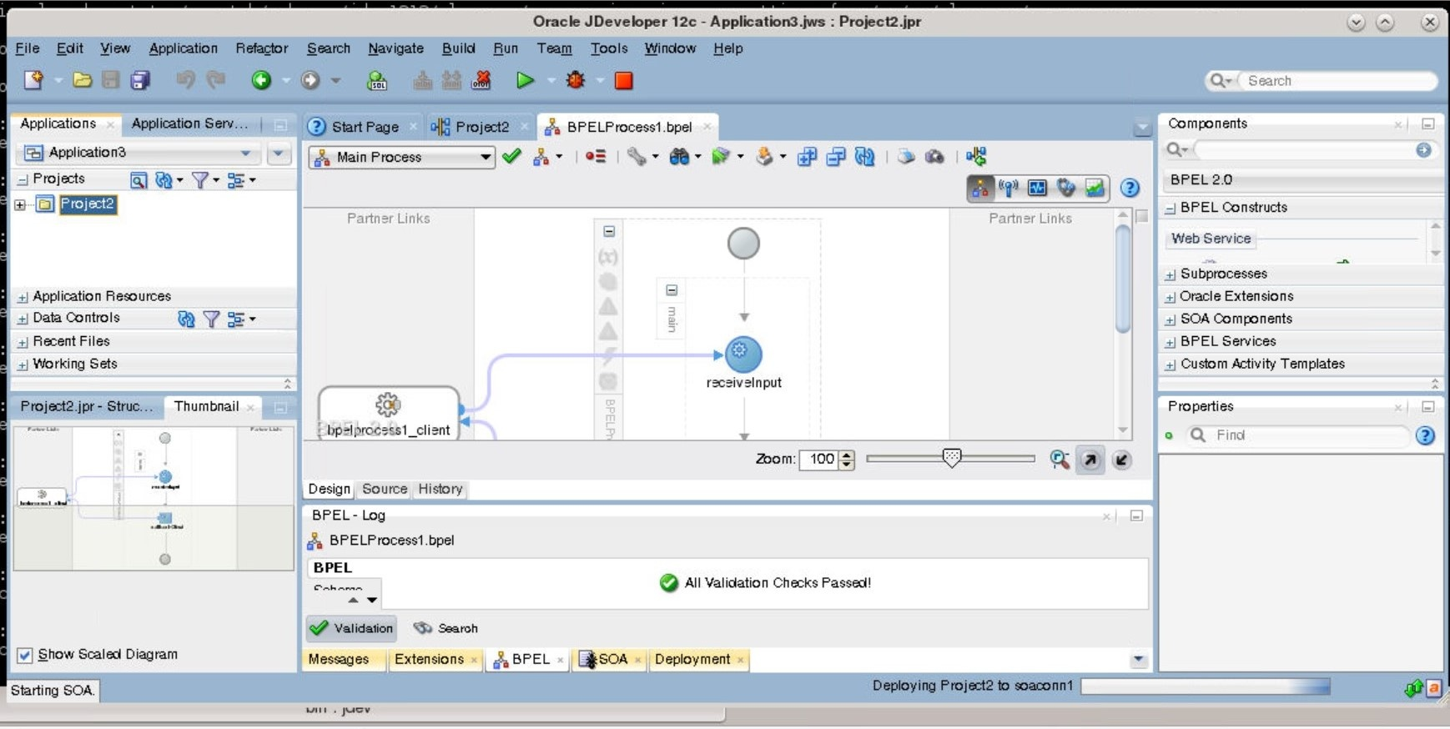The width and height of the screenshot is (1450, 729).
Task: Toggle the antenna sensors view button
Action: pos(1009,189)
